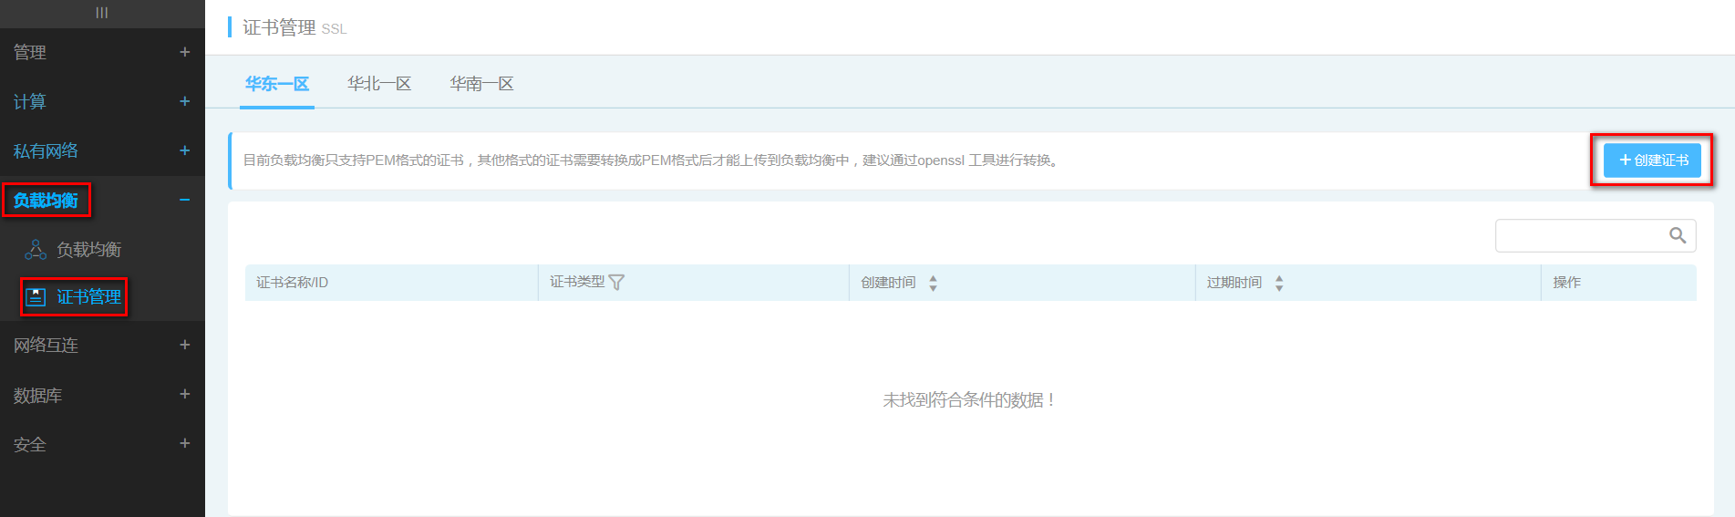Expand the 计算 menu plus sign
Screen dimensions: 1735x517
click(185, 101)
